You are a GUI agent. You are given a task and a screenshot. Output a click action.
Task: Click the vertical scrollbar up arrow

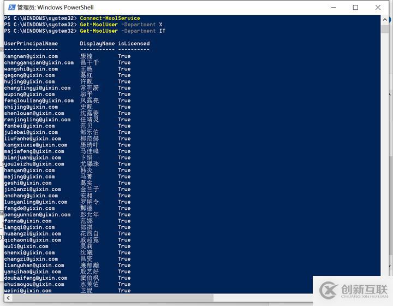point(384,19)
